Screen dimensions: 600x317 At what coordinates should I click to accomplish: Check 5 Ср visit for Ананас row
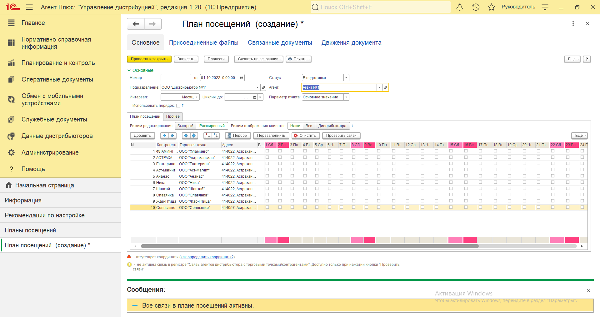(317, 176)
